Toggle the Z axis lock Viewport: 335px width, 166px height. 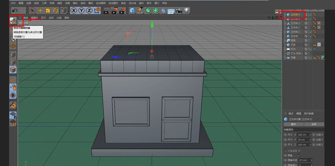(89, 10)
